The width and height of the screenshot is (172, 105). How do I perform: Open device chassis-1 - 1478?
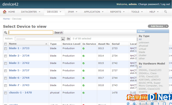tap(20, 92)
